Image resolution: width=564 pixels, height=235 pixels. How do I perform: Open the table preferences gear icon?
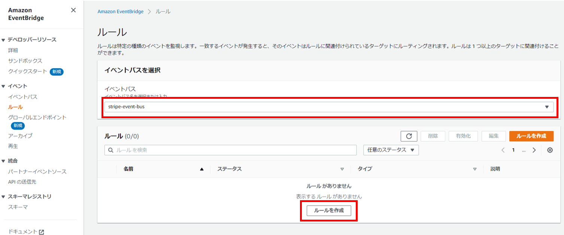(550, 150)
